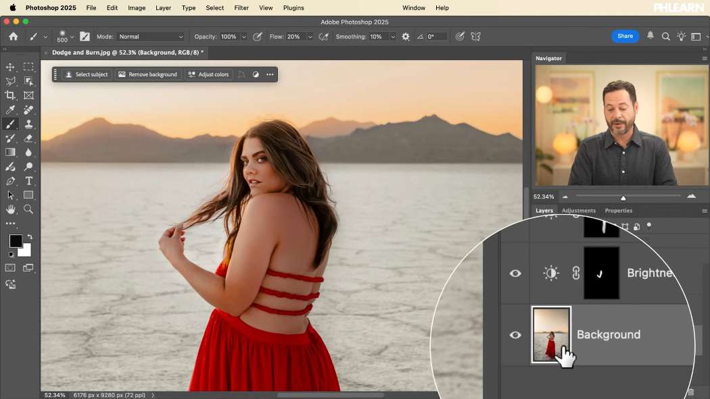The height and width of the screenshot is (399, 710).
Task: Open symmetry paint butterfly options
Action: coord(475,36)
